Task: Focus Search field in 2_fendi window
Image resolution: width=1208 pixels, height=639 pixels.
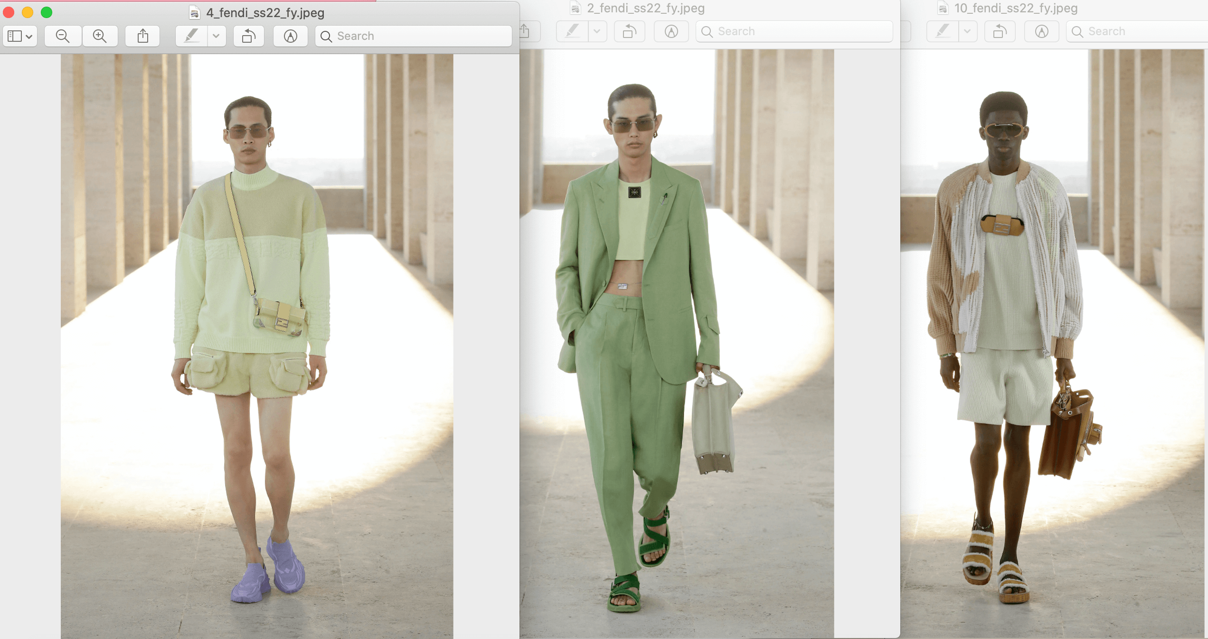Action: coord(794,31)
